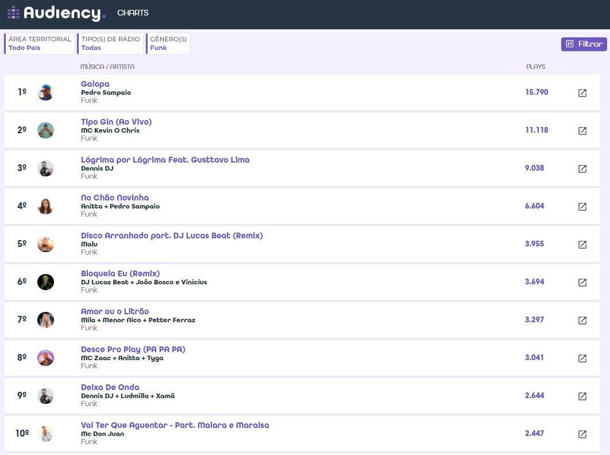The image size is (610, 455).
Task: Click play count 15.790
Action: (x=536, y=92)
